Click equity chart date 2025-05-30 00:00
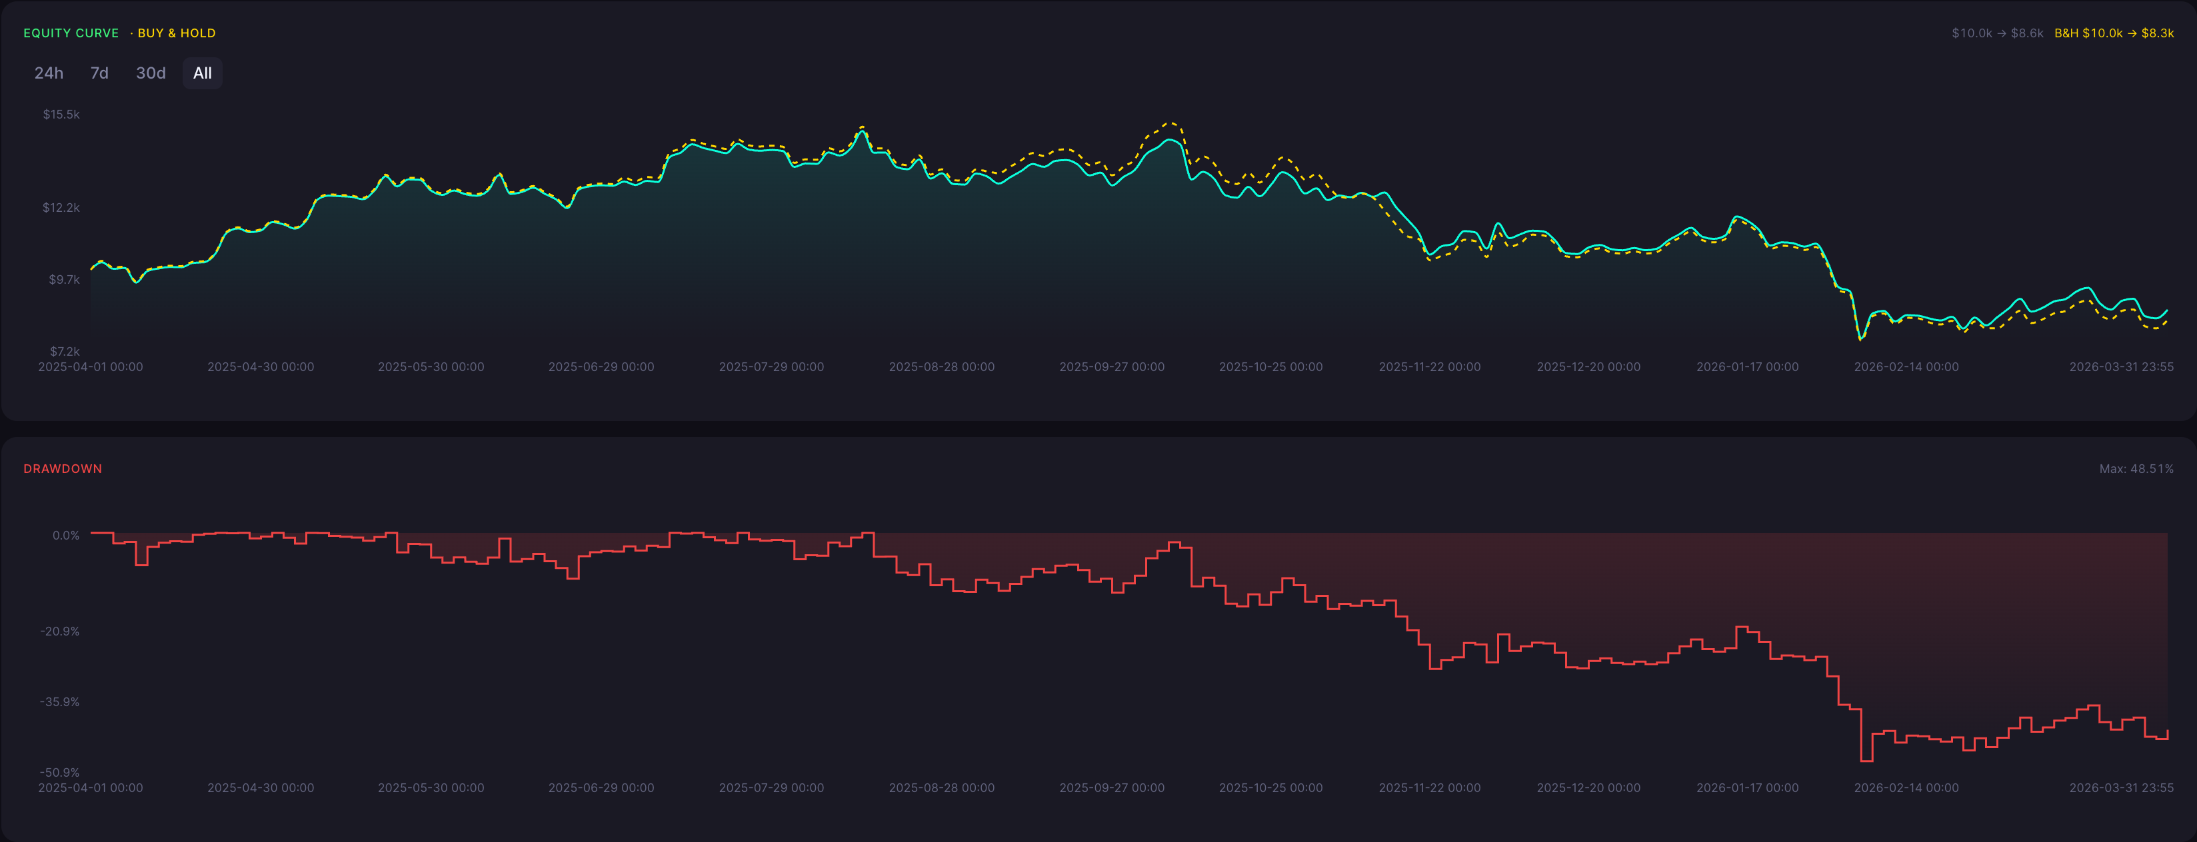 pos(431,367)
